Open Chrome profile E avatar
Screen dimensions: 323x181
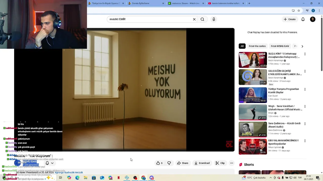(x=313, y=11)
